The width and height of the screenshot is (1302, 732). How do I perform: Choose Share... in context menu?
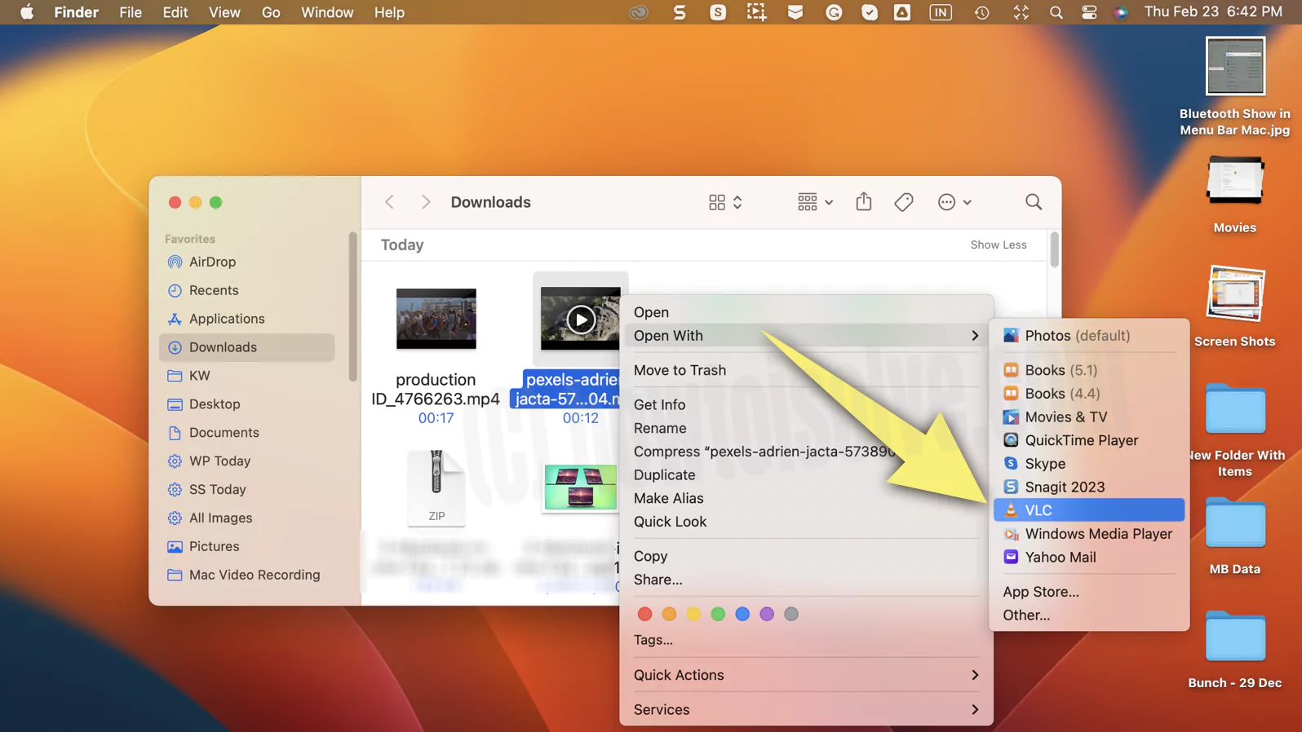click(806, 580)
